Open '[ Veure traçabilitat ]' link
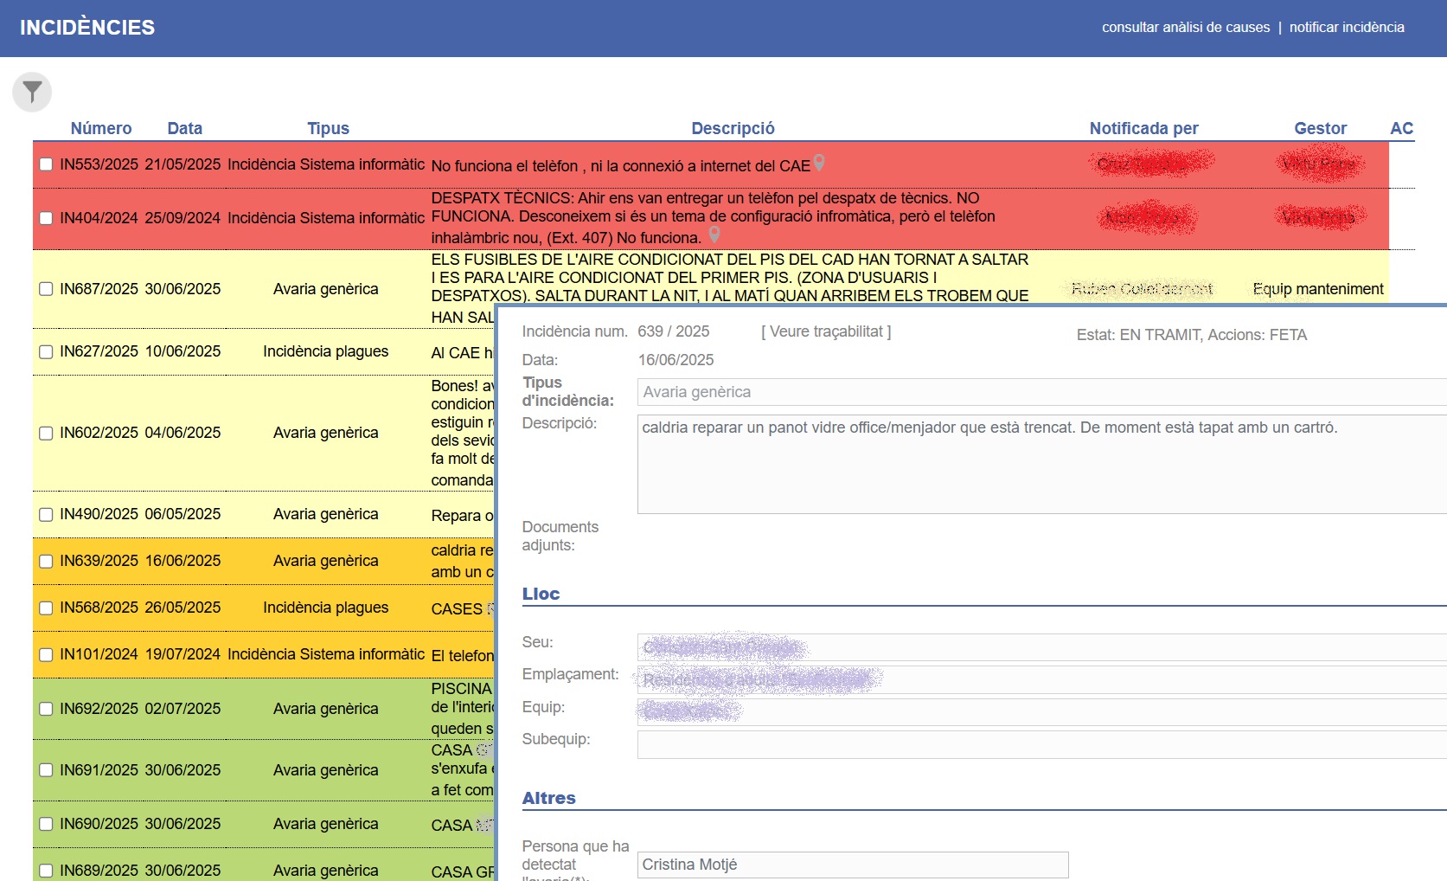 coord(826,331)
